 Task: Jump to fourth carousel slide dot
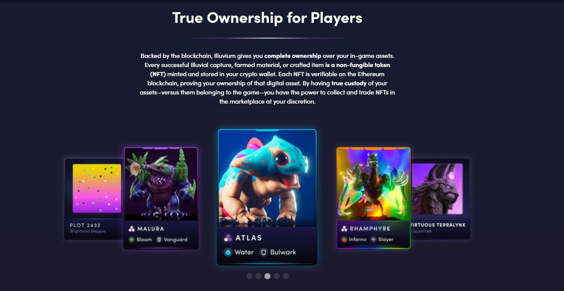(277, 276)
